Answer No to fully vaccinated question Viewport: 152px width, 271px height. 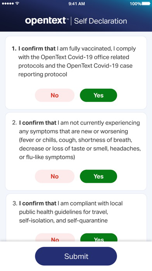55,95
